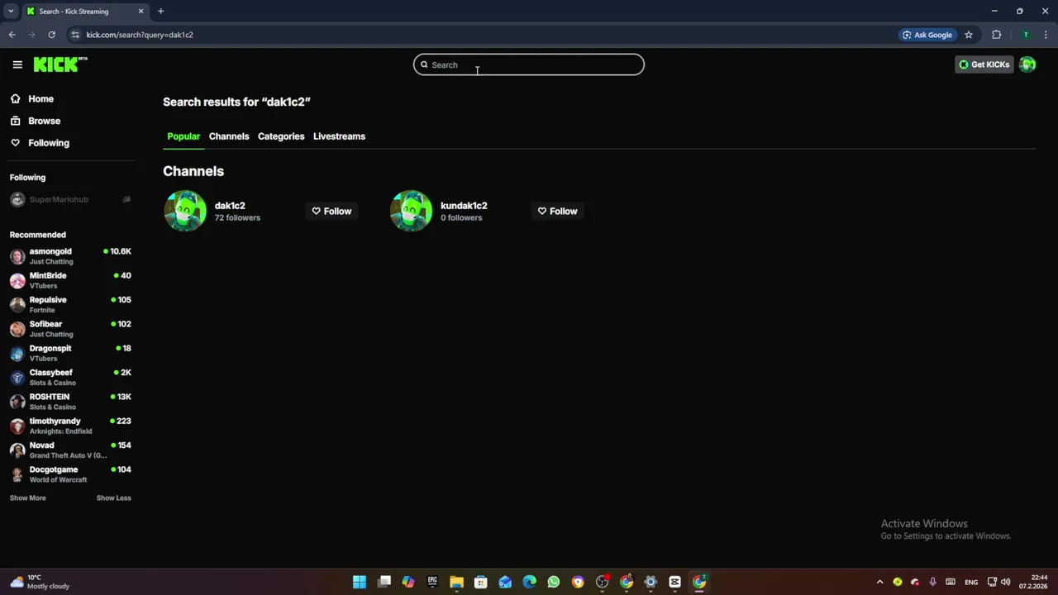Open Chrome extensions puzzle icon
Viewport: 1058px width, 595px height.
[x=996, y=35]
